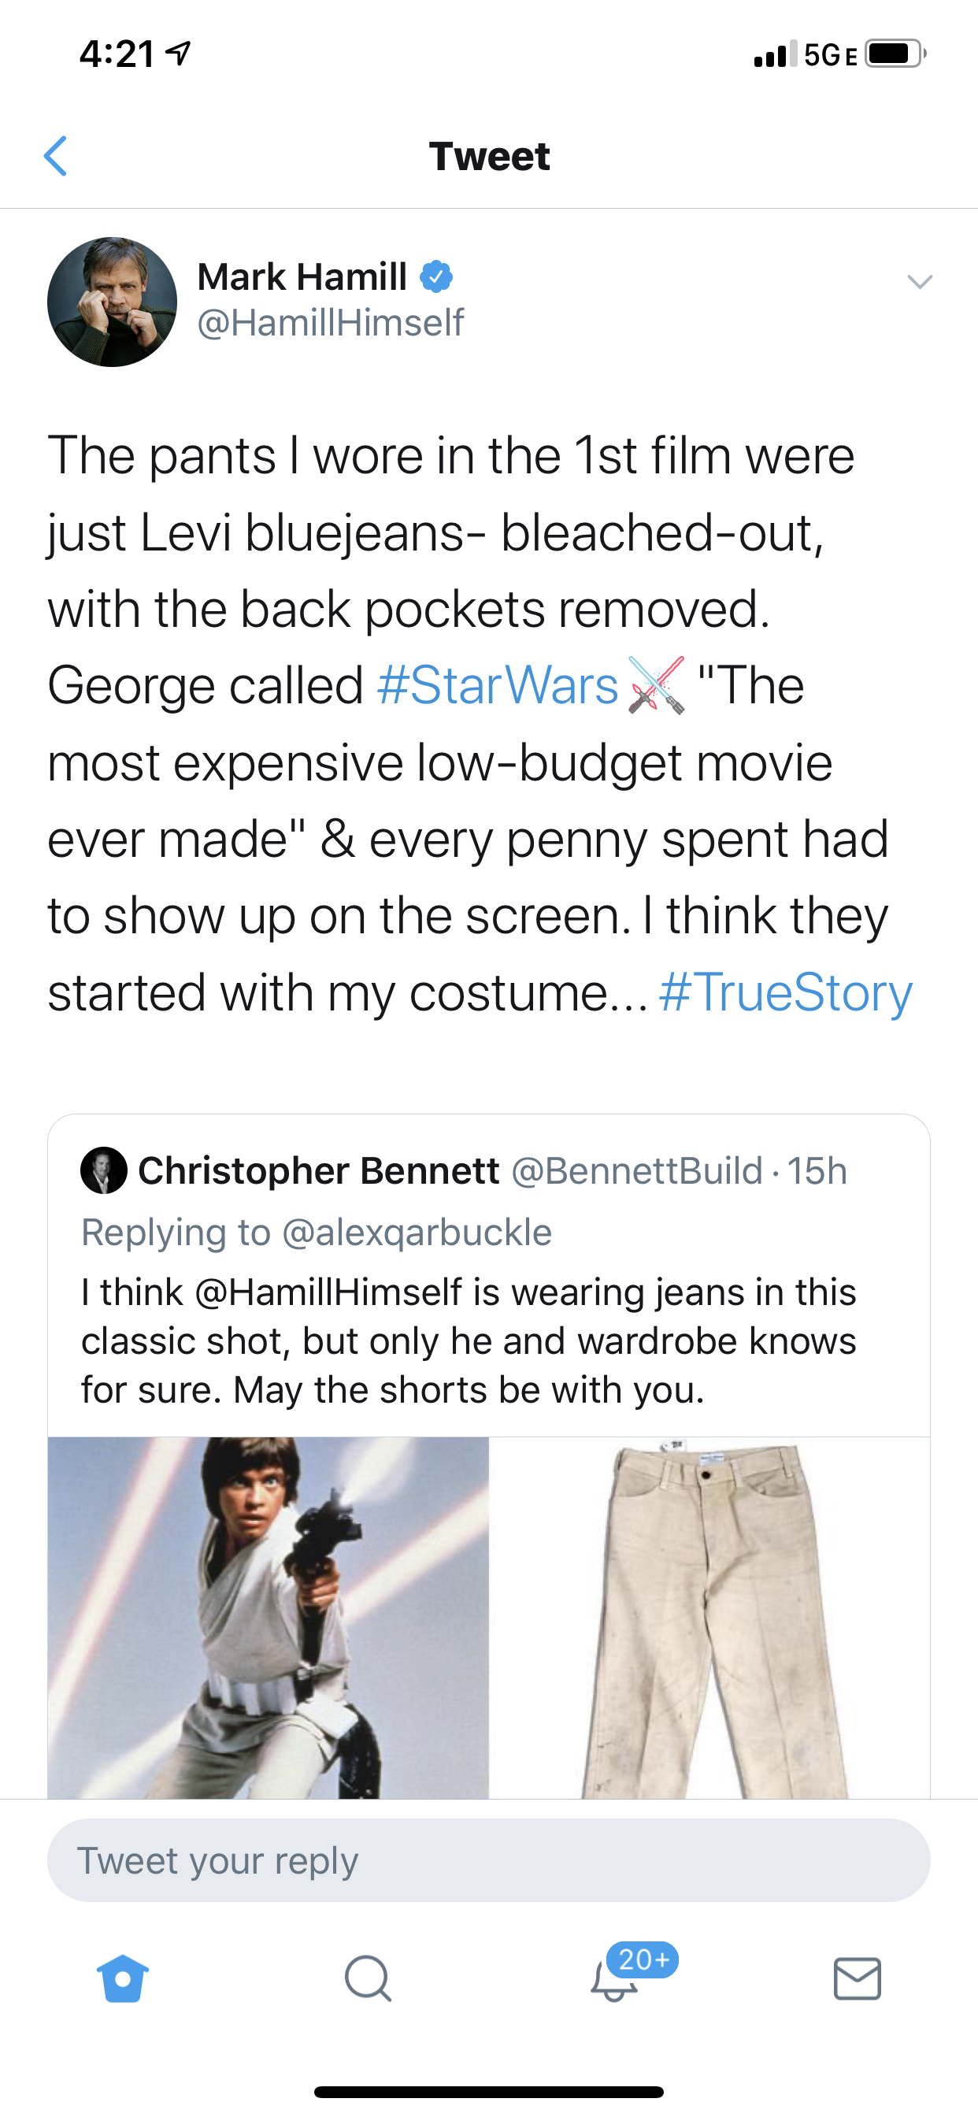Open the @alexqarbuckle mention

[x=417, y=1232]
